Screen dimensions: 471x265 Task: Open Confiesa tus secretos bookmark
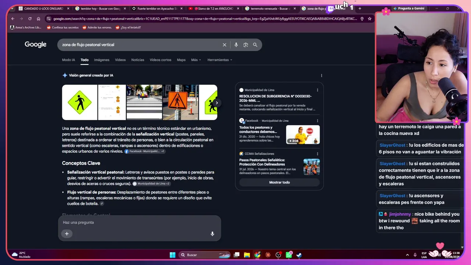pos(63,27)
